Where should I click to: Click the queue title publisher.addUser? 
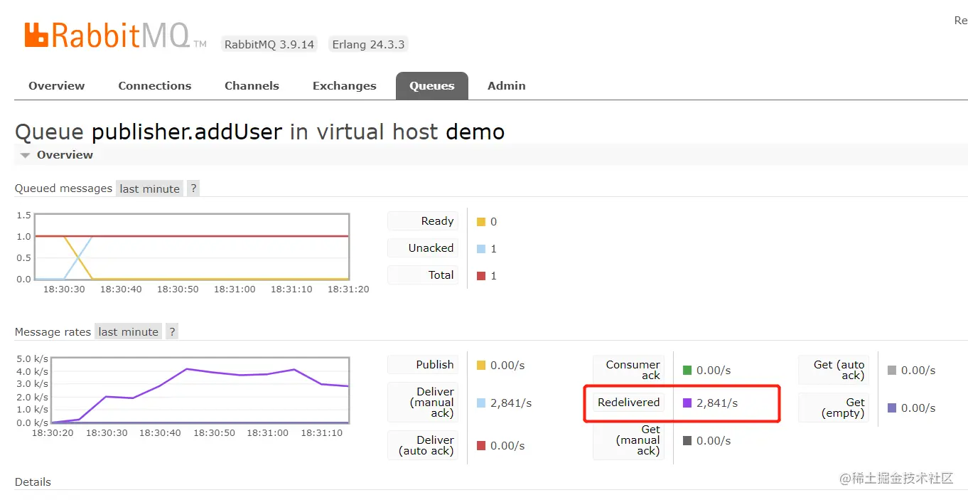click(x=187, y=132)
